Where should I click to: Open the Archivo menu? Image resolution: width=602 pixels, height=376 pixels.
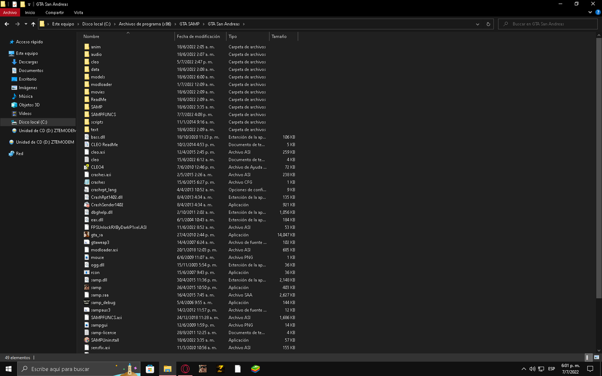click(x=10, y=13)
